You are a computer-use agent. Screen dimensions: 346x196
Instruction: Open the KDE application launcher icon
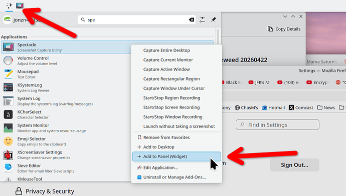pos(9,5)
